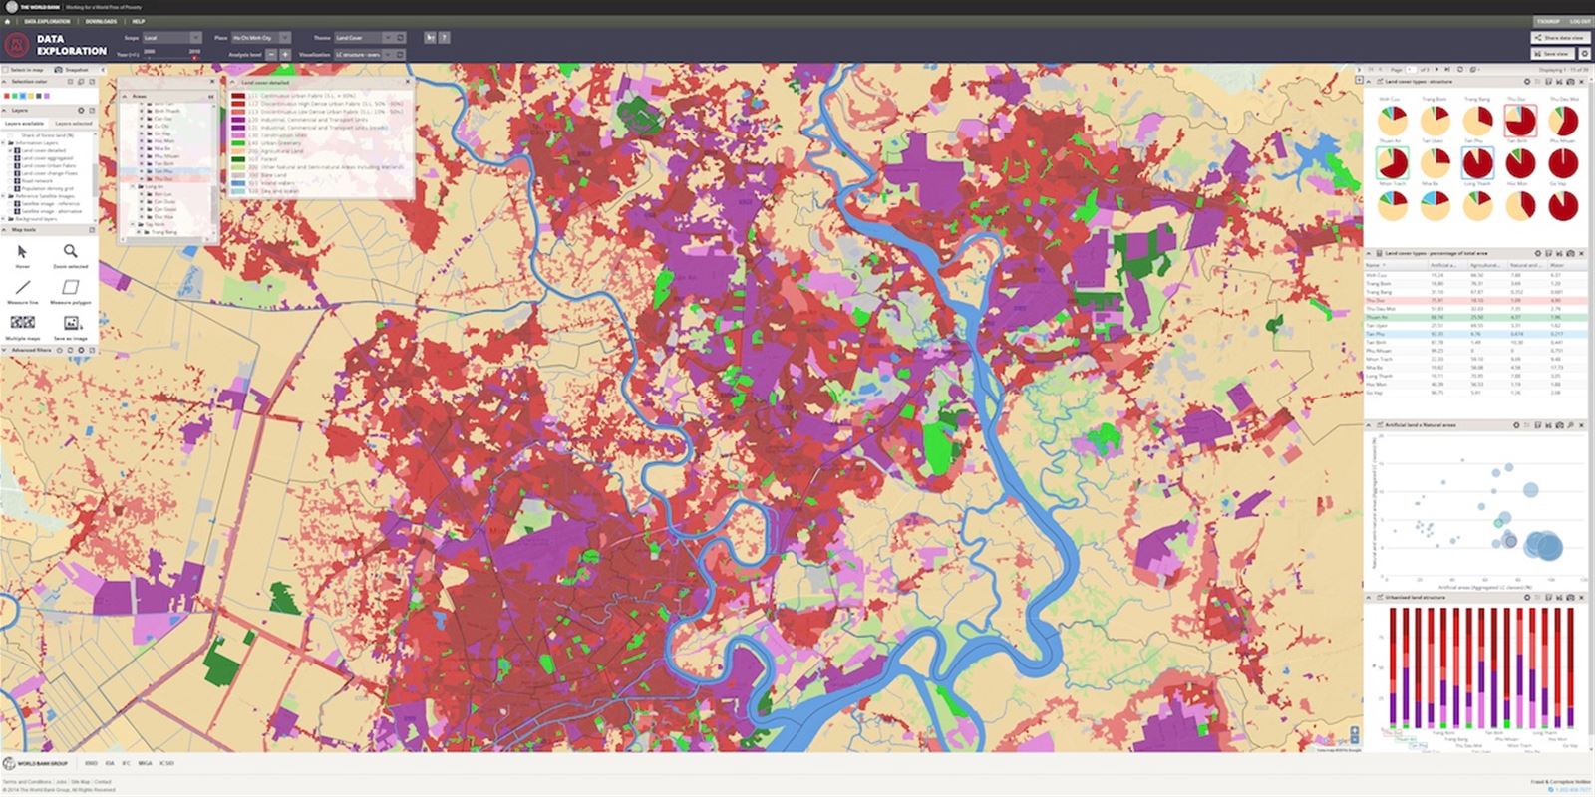
Task: Toggle Road network layer checkbox
Action: 10,181
